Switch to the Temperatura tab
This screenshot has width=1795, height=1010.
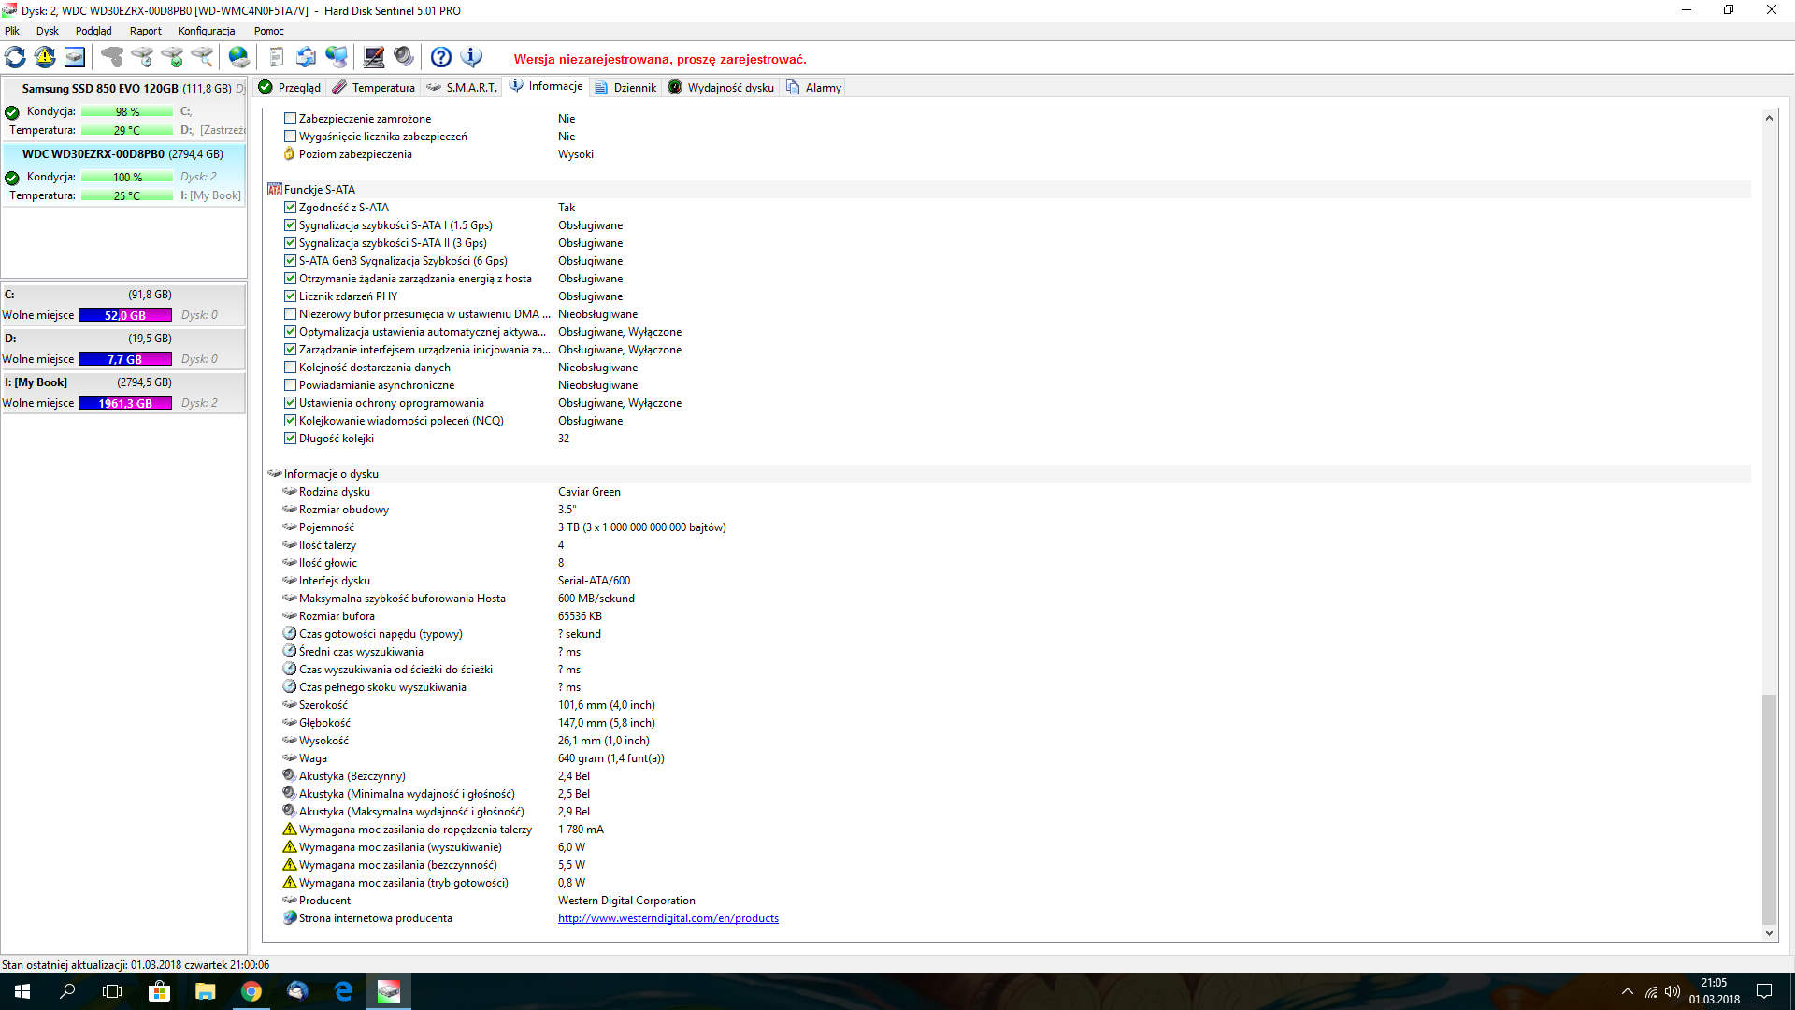(374, 87)
